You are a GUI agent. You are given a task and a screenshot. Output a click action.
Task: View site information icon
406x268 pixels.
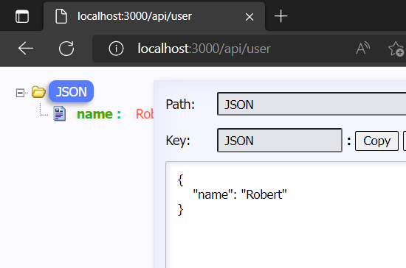[x=116, y=49]
